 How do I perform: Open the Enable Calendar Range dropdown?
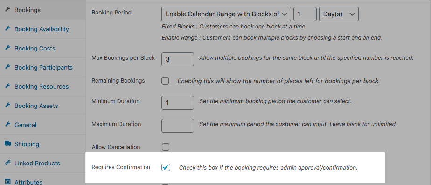(226, 14)
